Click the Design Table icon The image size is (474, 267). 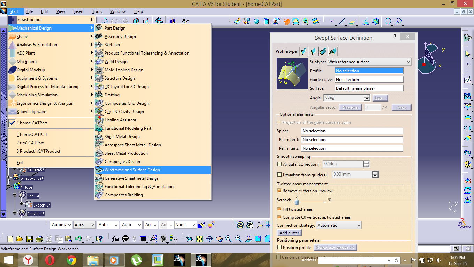click(143, 239)
